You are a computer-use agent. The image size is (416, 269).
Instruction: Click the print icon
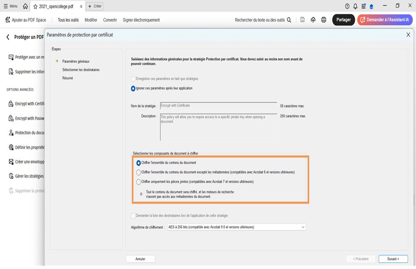[324, 20]
